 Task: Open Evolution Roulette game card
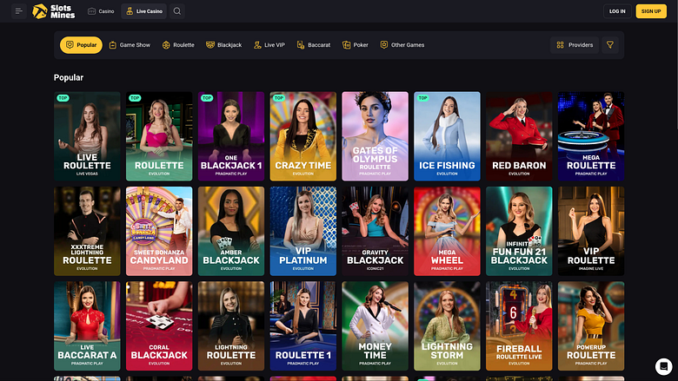point(159,136)
